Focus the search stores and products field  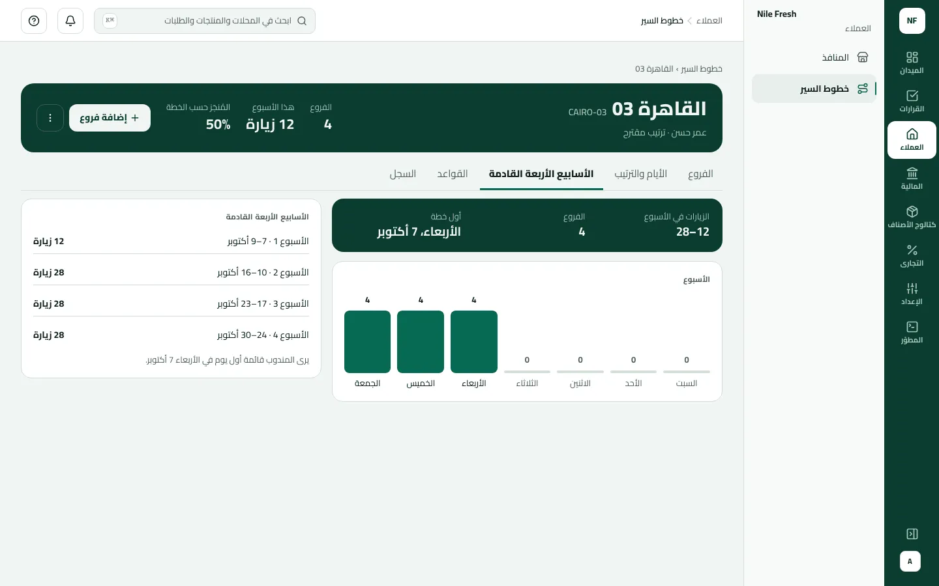point(205,21)
